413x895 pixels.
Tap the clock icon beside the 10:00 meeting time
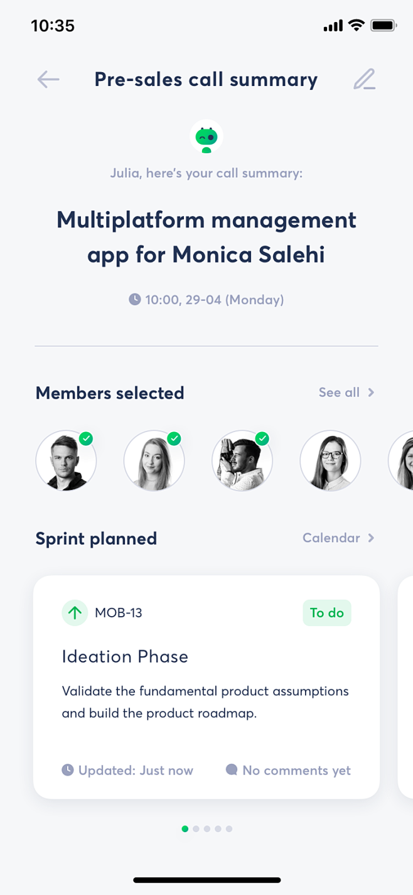[x=135, y=300]
